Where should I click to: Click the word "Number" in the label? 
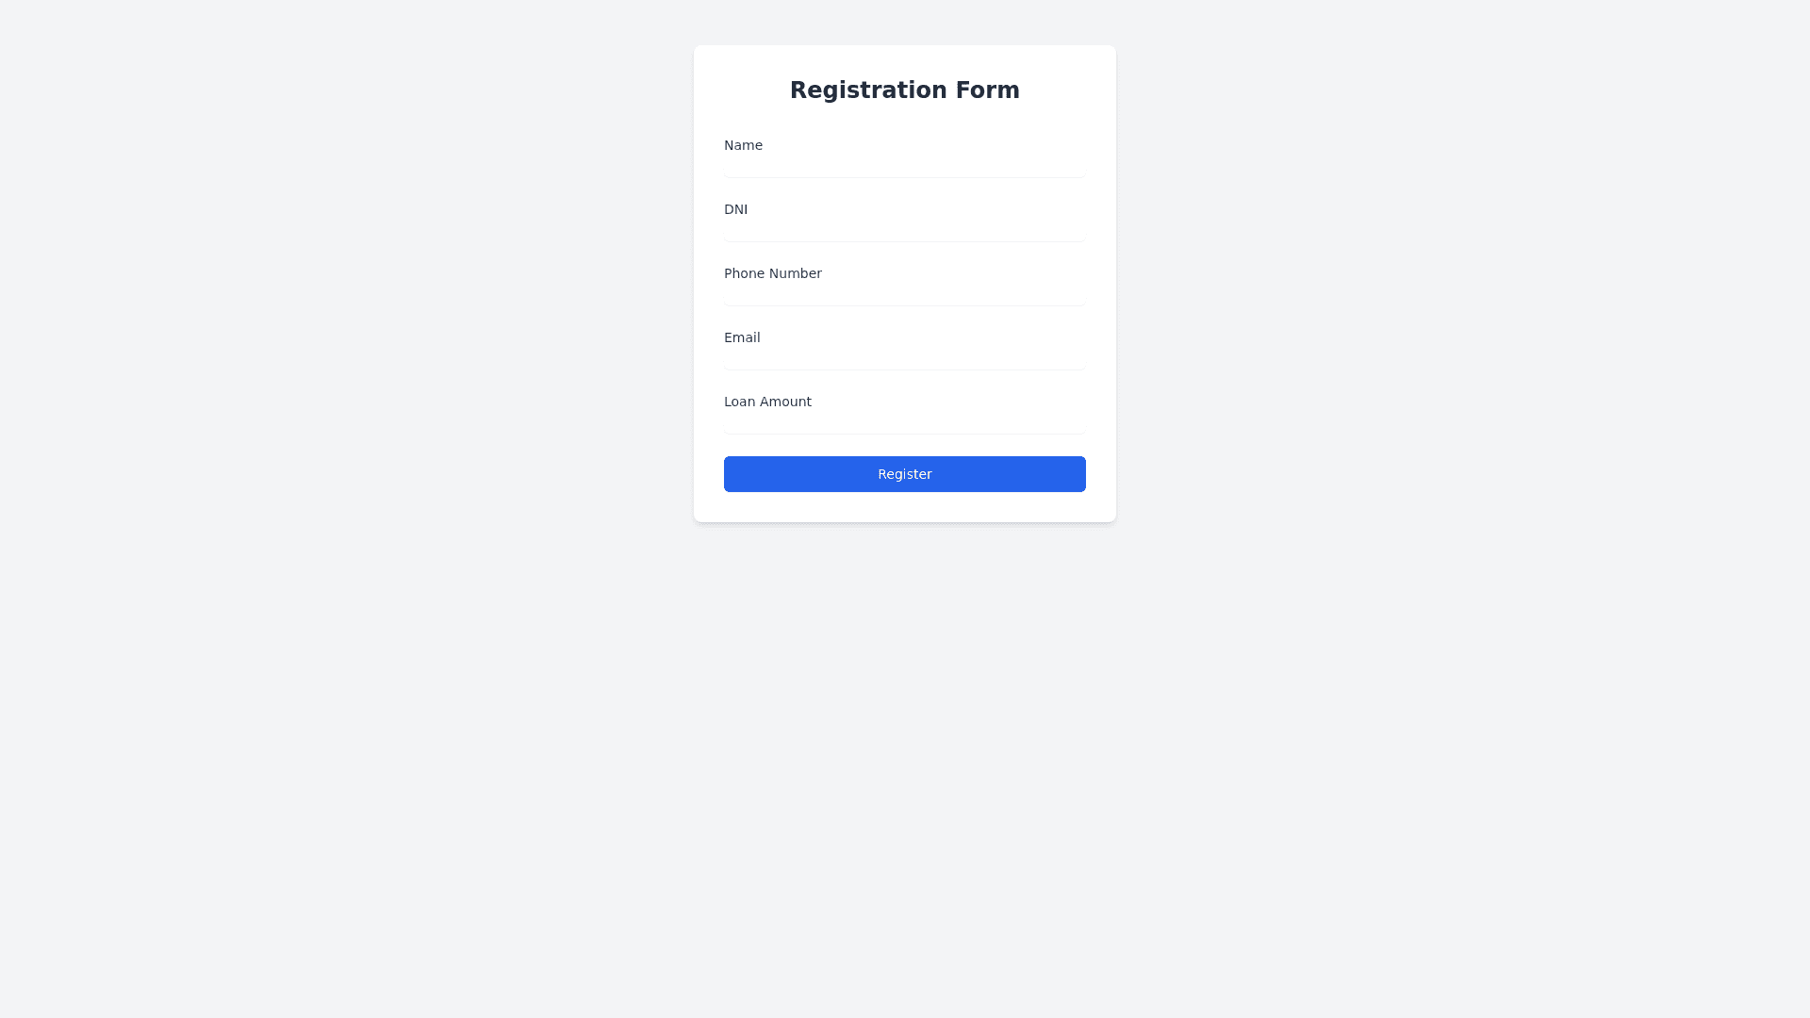(x=796, y=273)
